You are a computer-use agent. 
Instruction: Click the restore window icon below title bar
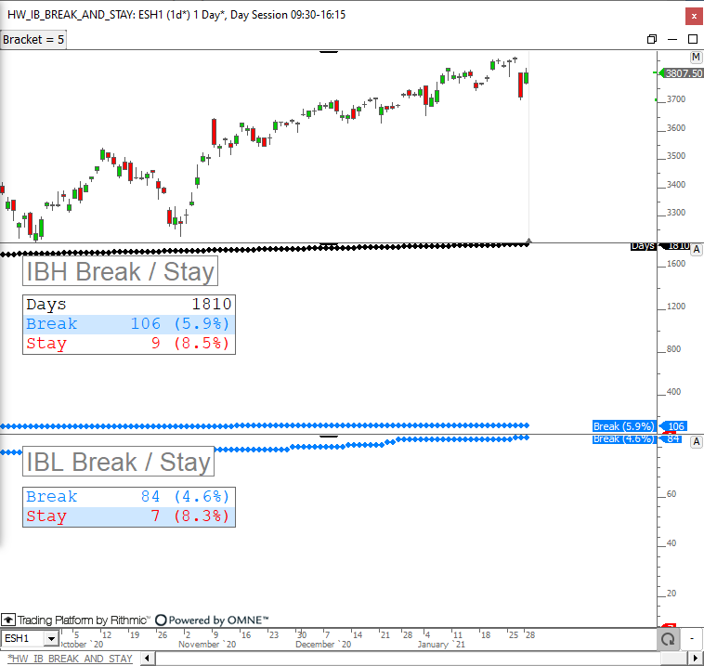(x=651, y=39)
